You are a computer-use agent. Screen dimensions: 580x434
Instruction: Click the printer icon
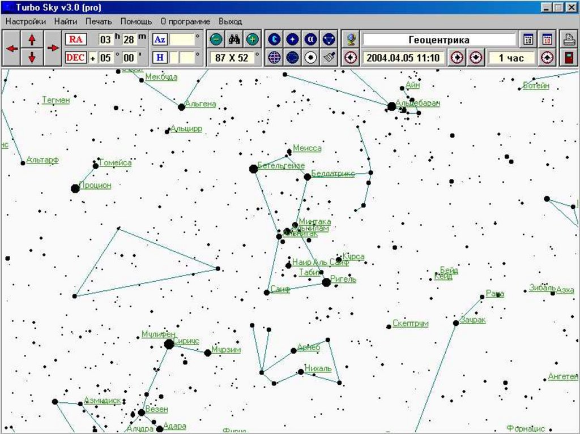(x=569, y=39)
